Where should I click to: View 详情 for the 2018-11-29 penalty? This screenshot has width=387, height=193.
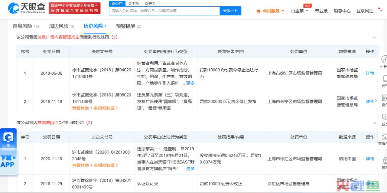[370, 184]
